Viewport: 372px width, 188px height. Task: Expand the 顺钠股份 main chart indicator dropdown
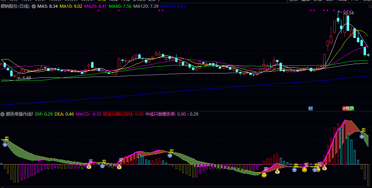pos(33,6)
